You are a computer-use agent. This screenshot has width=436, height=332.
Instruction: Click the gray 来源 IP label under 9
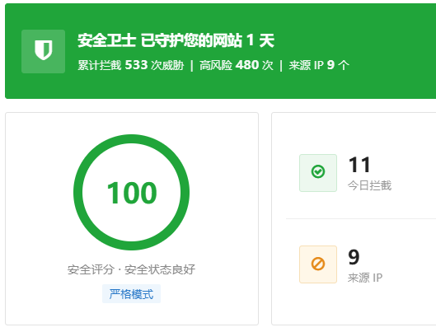point(365,278)
